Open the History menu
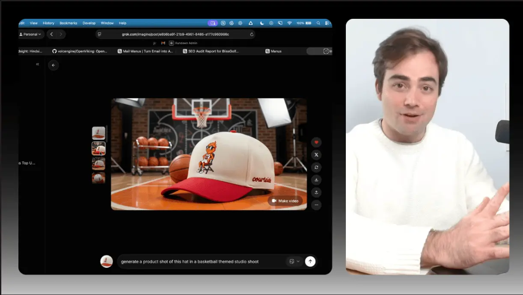Screen dimensions: 523x295 tap(48, 23)
